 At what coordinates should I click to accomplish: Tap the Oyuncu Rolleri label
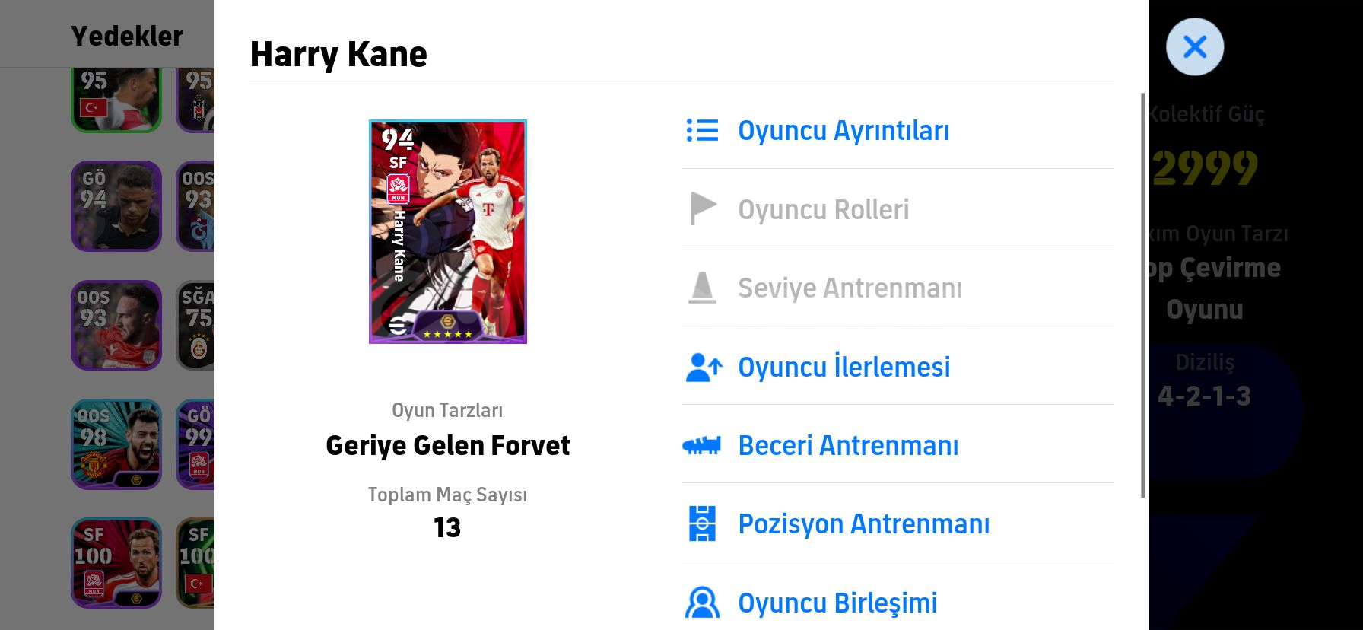click(x=823, y=209)
